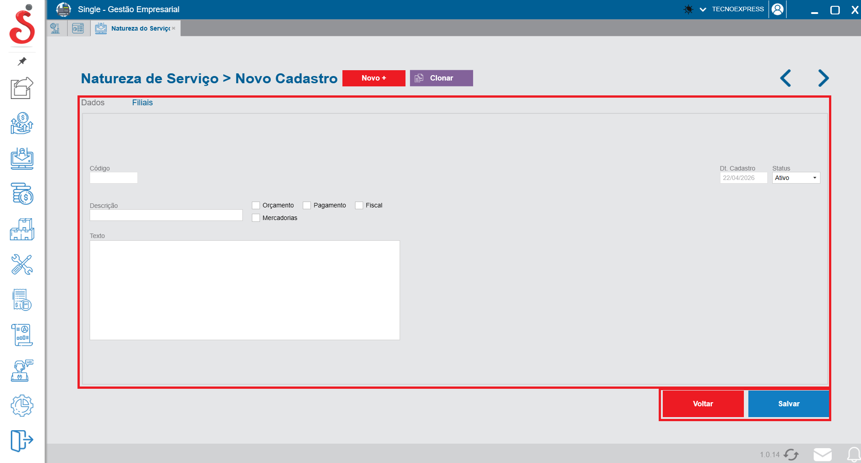Go to next record with the right arrow
The height and width of the screenshot is (463, 861).
pos(823,78)
